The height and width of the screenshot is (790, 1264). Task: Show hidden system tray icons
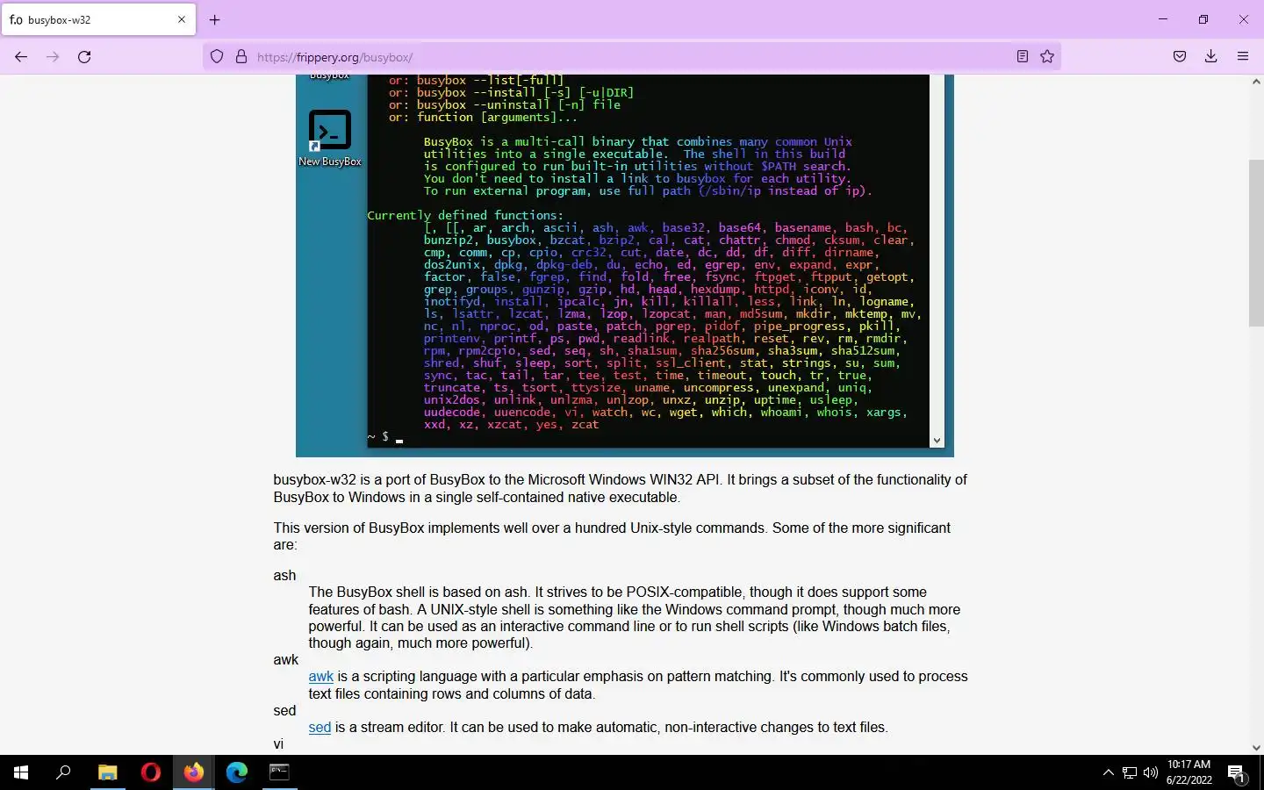(1108, 772)
